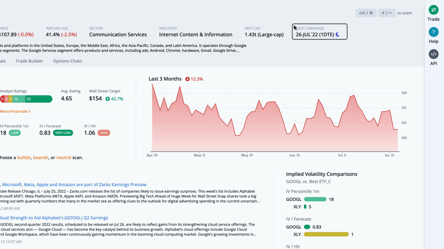Click the XLY IV Percentile small bar

[305, 207]
